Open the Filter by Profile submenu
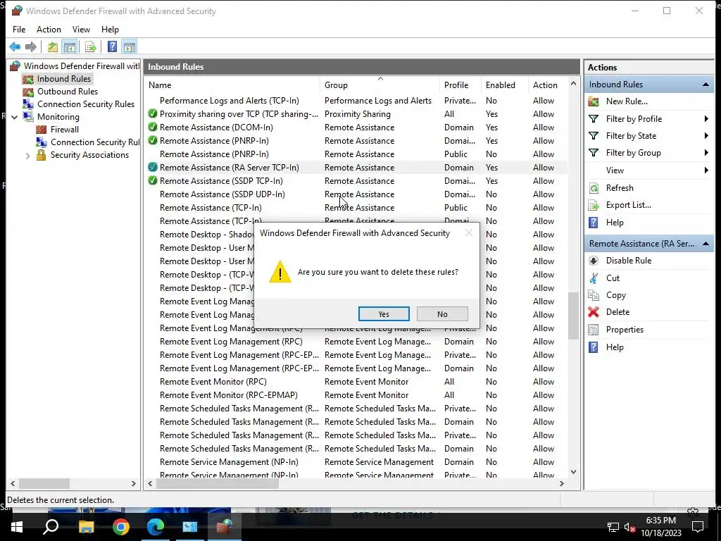721x541 pixels. (x=648, y=118)
